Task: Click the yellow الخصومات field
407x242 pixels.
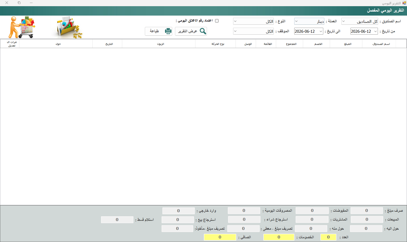Action: [279, 237]
